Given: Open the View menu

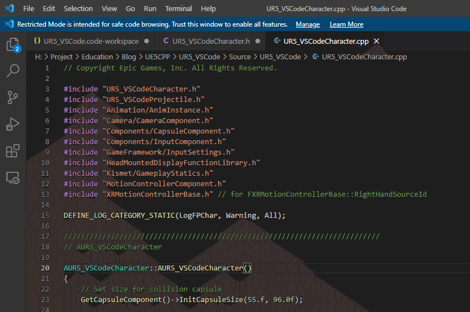Looking at the screenshot, I should tap(109, 9).
